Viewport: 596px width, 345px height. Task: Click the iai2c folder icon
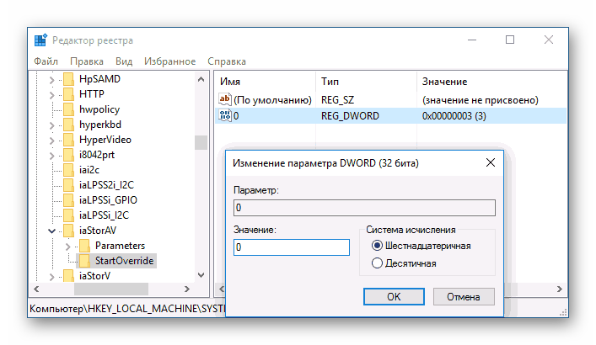coord(69,170)
